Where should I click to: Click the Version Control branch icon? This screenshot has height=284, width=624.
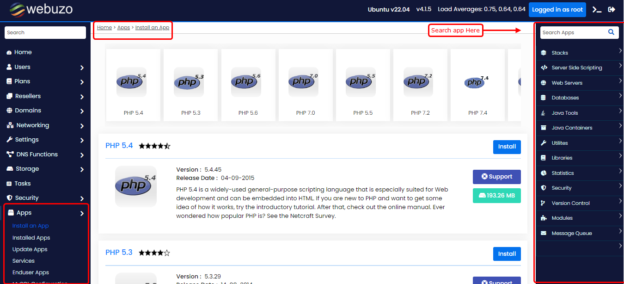544,203
